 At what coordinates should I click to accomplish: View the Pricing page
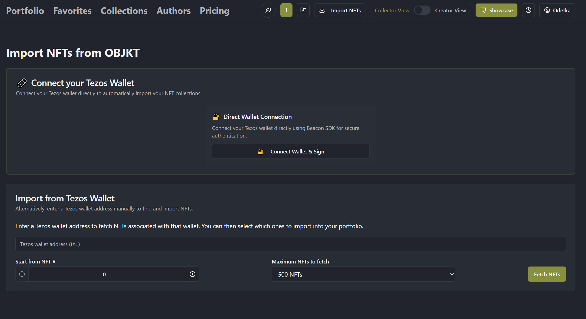215,11
